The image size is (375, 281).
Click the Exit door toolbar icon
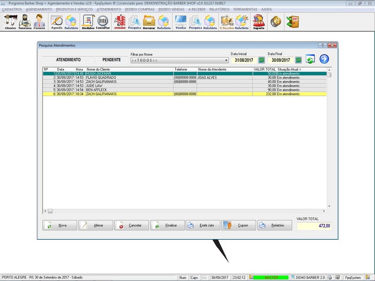coord(293,22)
